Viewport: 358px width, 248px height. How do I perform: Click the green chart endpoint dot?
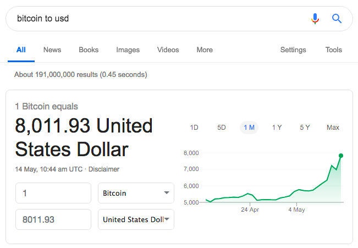[341, 156]
